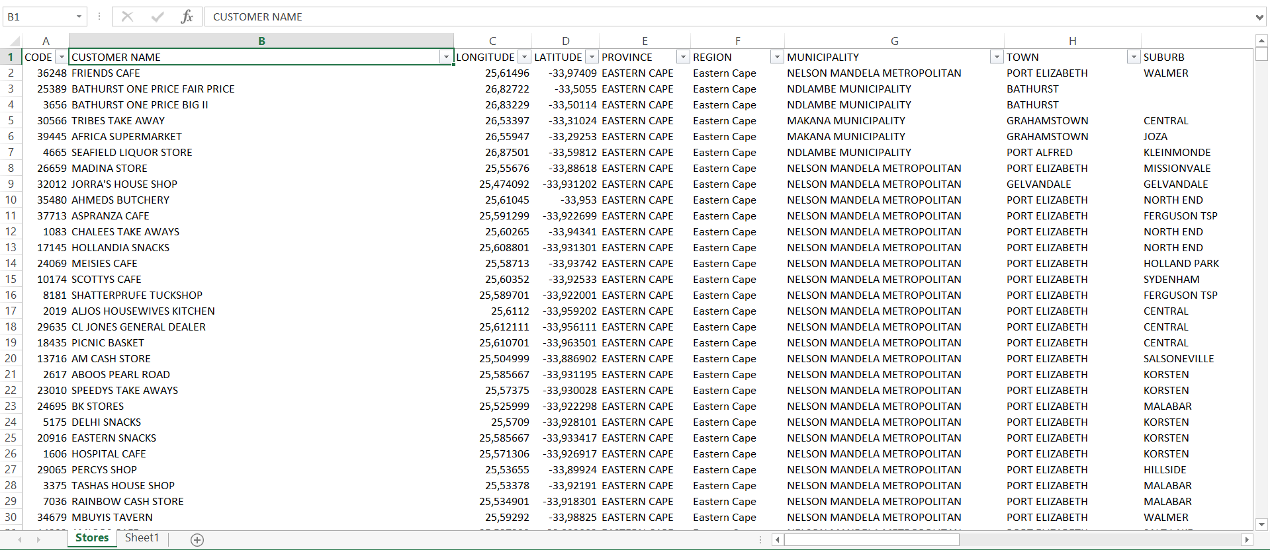Switch to the Sheet1 tab
1270x550 pixels.
tap(142, 538)
